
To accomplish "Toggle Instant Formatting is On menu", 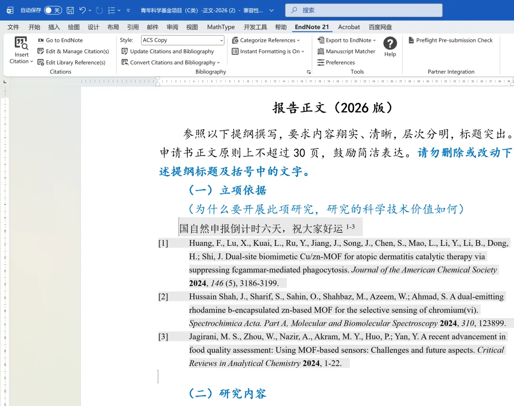I will [x=268, y=51].
